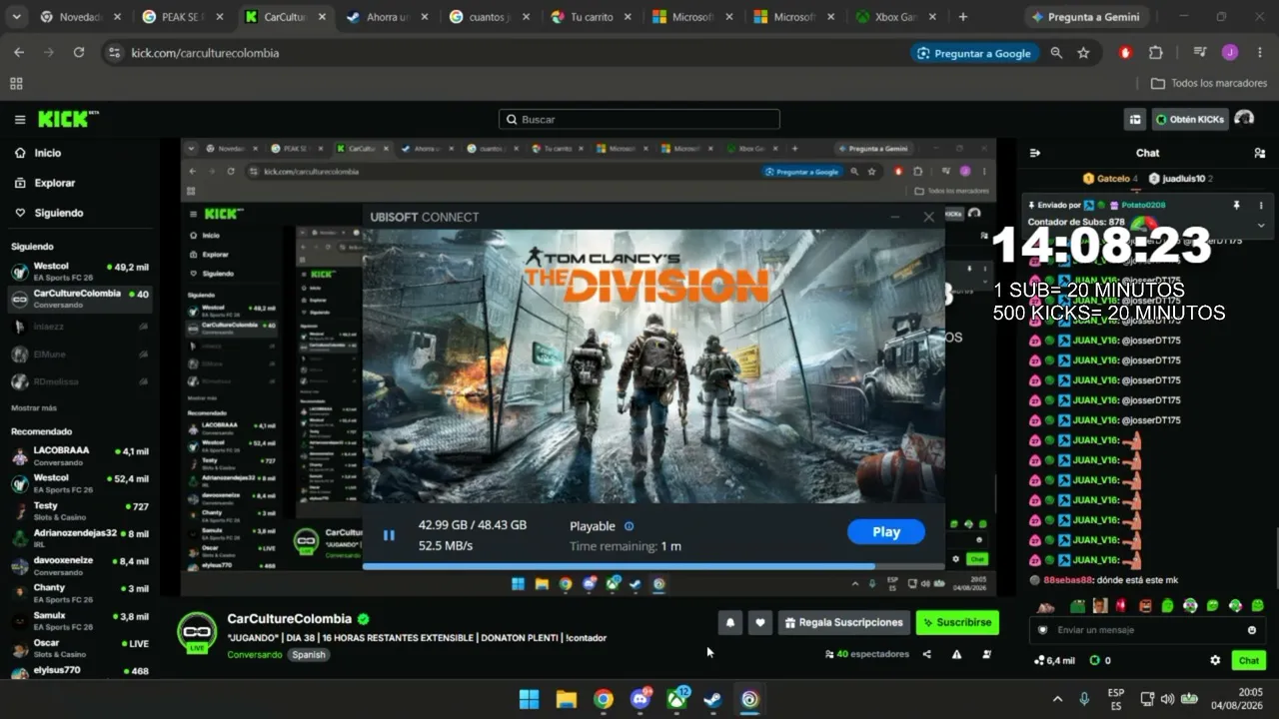Share the stream using the share icon

click(927, 654)
